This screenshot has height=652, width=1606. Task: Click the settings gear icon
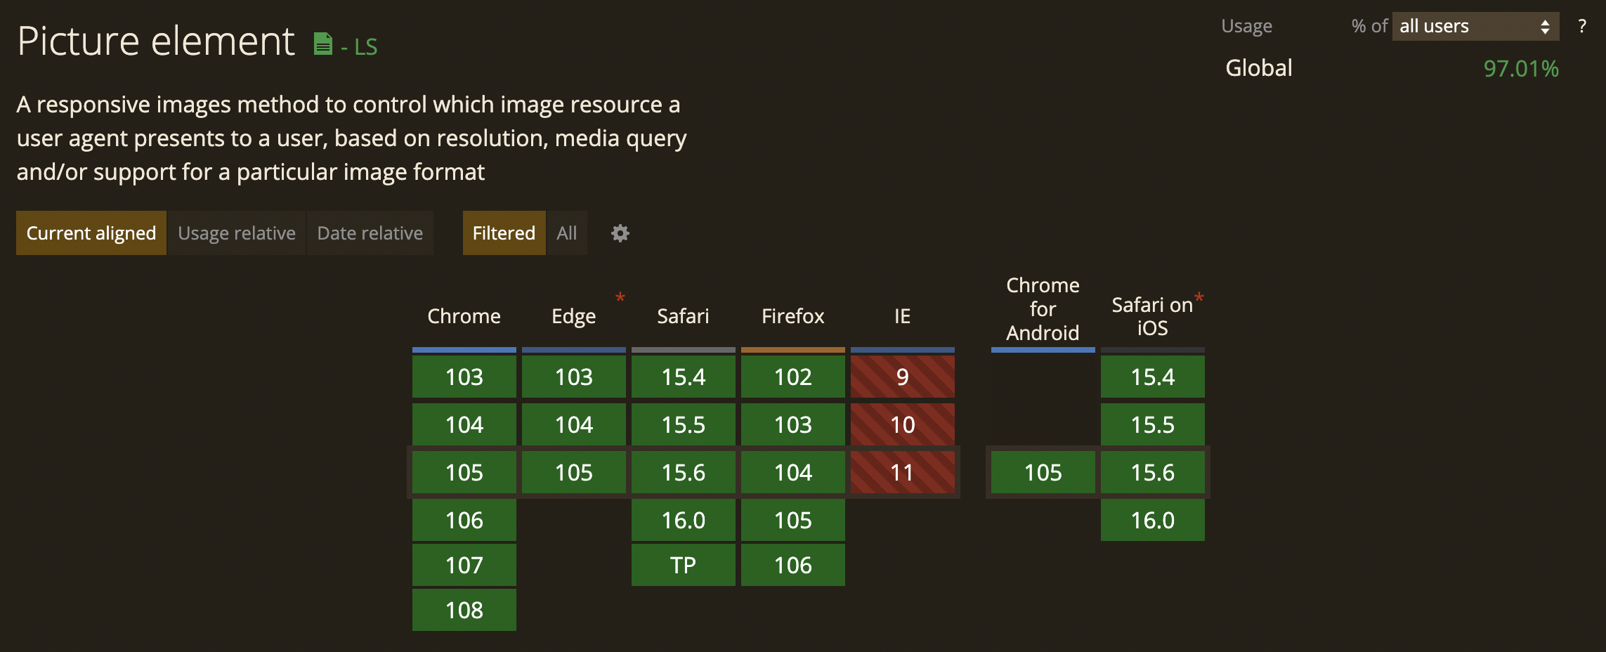point(620,233)
